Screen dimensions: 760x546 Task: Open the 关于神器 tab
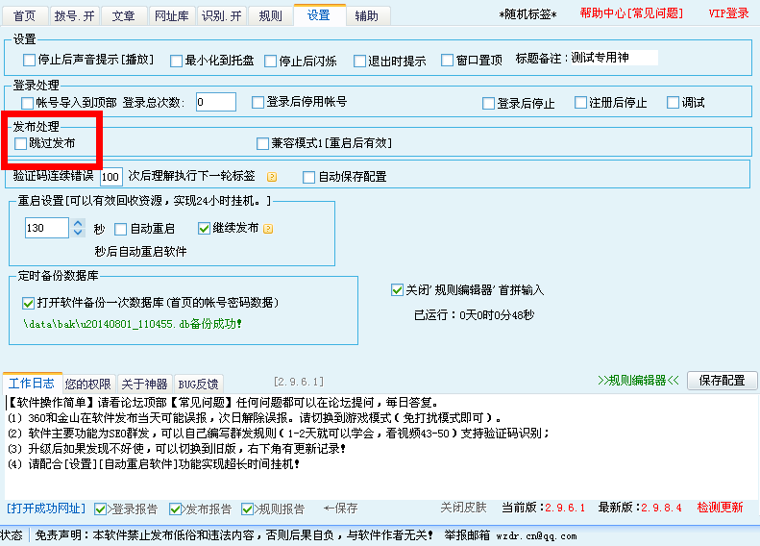[x=144, y=385]
